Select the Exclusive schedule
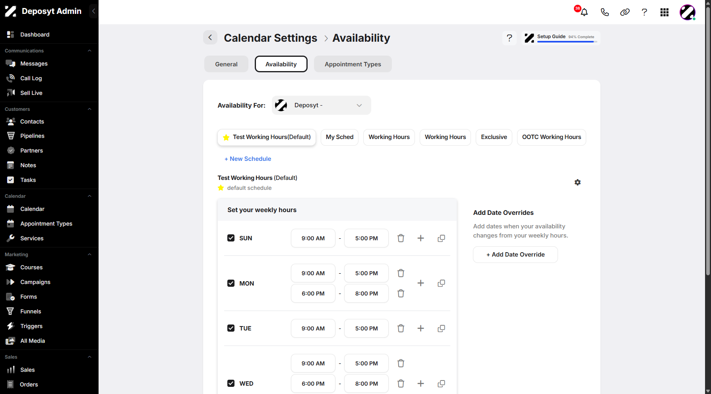Image resolution: width=711 pixels, height=394 pixels. click(x=494, y=137)
